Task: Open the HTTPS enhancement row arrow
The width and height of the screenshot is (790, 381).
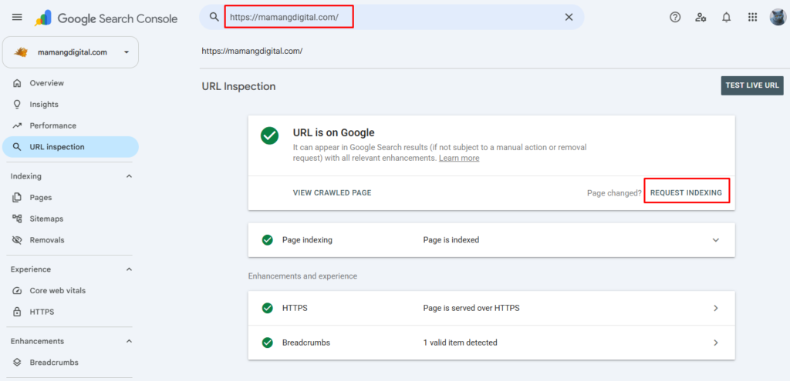Action: (x=716, y=308)
